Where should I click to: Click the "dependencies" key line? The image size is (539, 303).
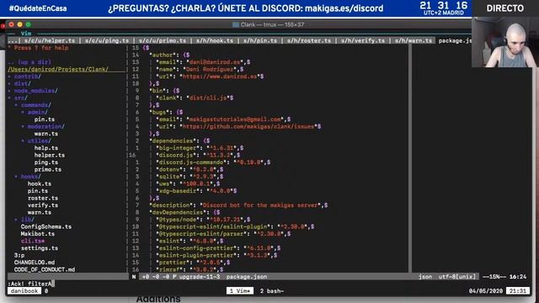tap(179, 141)
